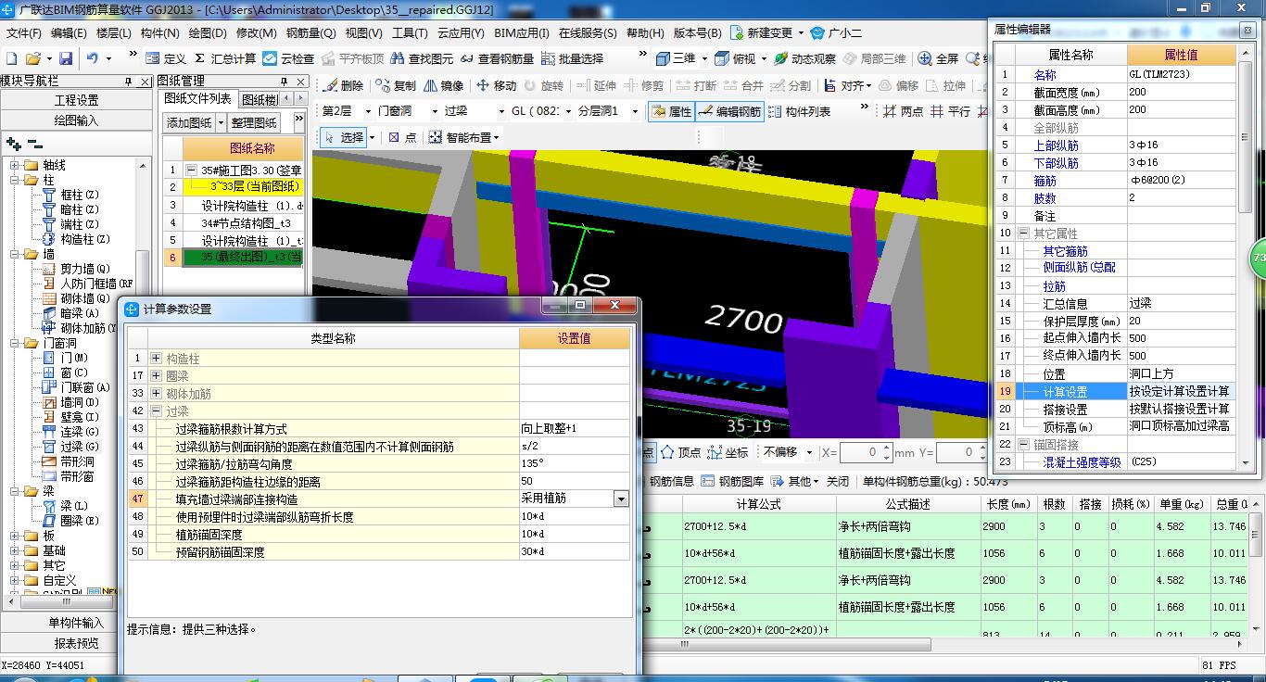Click the 对齐 align tool
This screenshot has width=1266, height=682.
click(844, 85)
